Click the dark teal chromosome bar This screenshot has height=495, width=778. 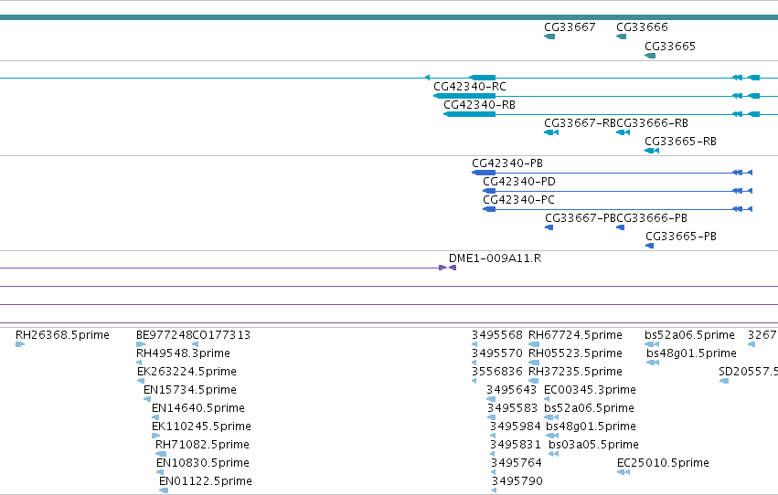[x=389, y=17]
